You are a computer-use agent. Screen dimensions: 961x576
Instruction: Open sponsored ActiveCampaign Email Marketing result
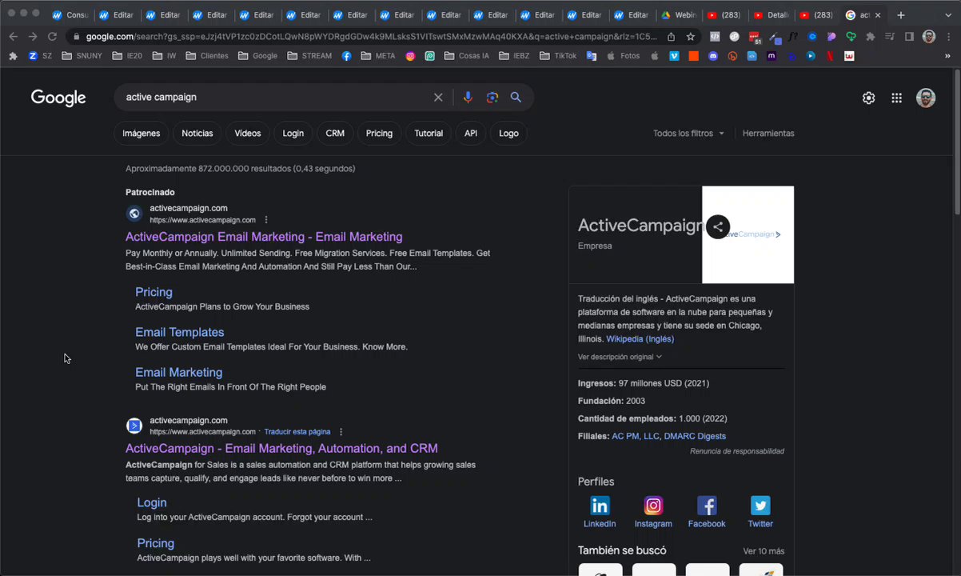264,237
